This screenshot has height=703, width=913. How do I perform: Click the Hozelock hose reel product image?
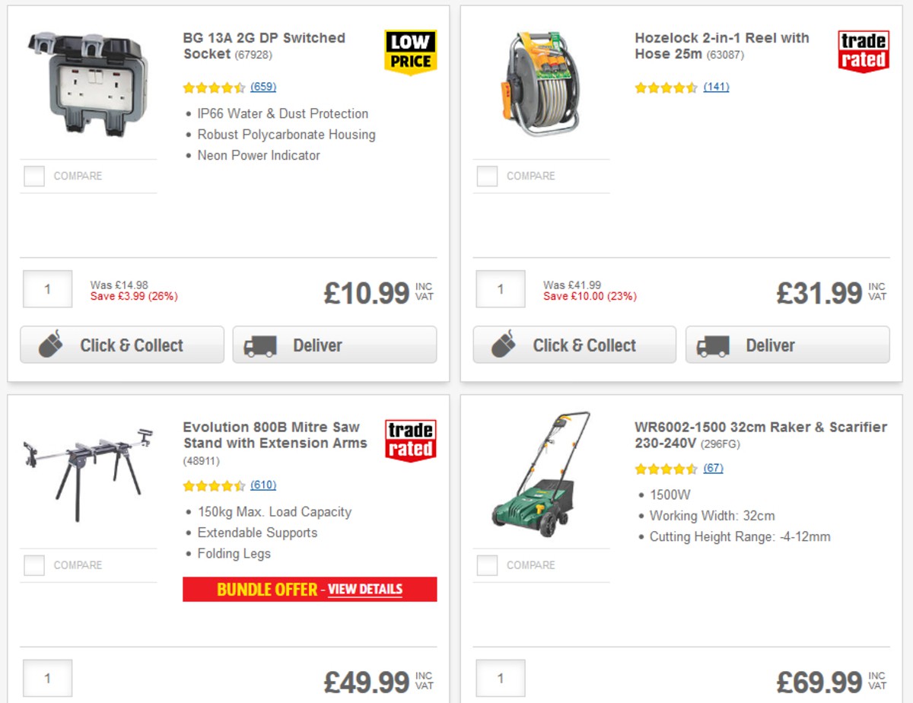click(540, 84)
